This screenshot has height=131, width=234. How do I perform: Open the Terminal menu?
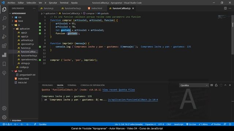[x=64, y=3]
